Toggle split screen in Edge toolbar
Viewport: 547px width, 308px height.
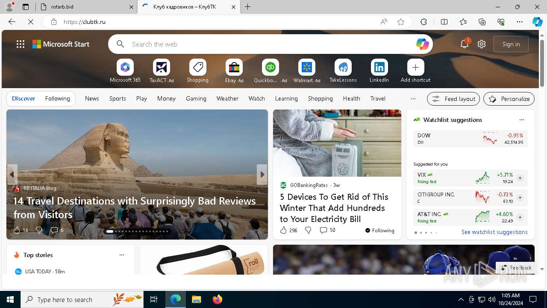coord(444,22)
